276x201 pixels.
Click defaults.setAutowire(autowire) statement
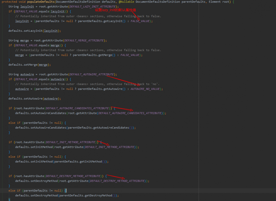point(35,99)
